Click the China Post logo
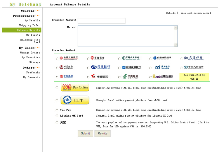 click(x=130, y=76)
